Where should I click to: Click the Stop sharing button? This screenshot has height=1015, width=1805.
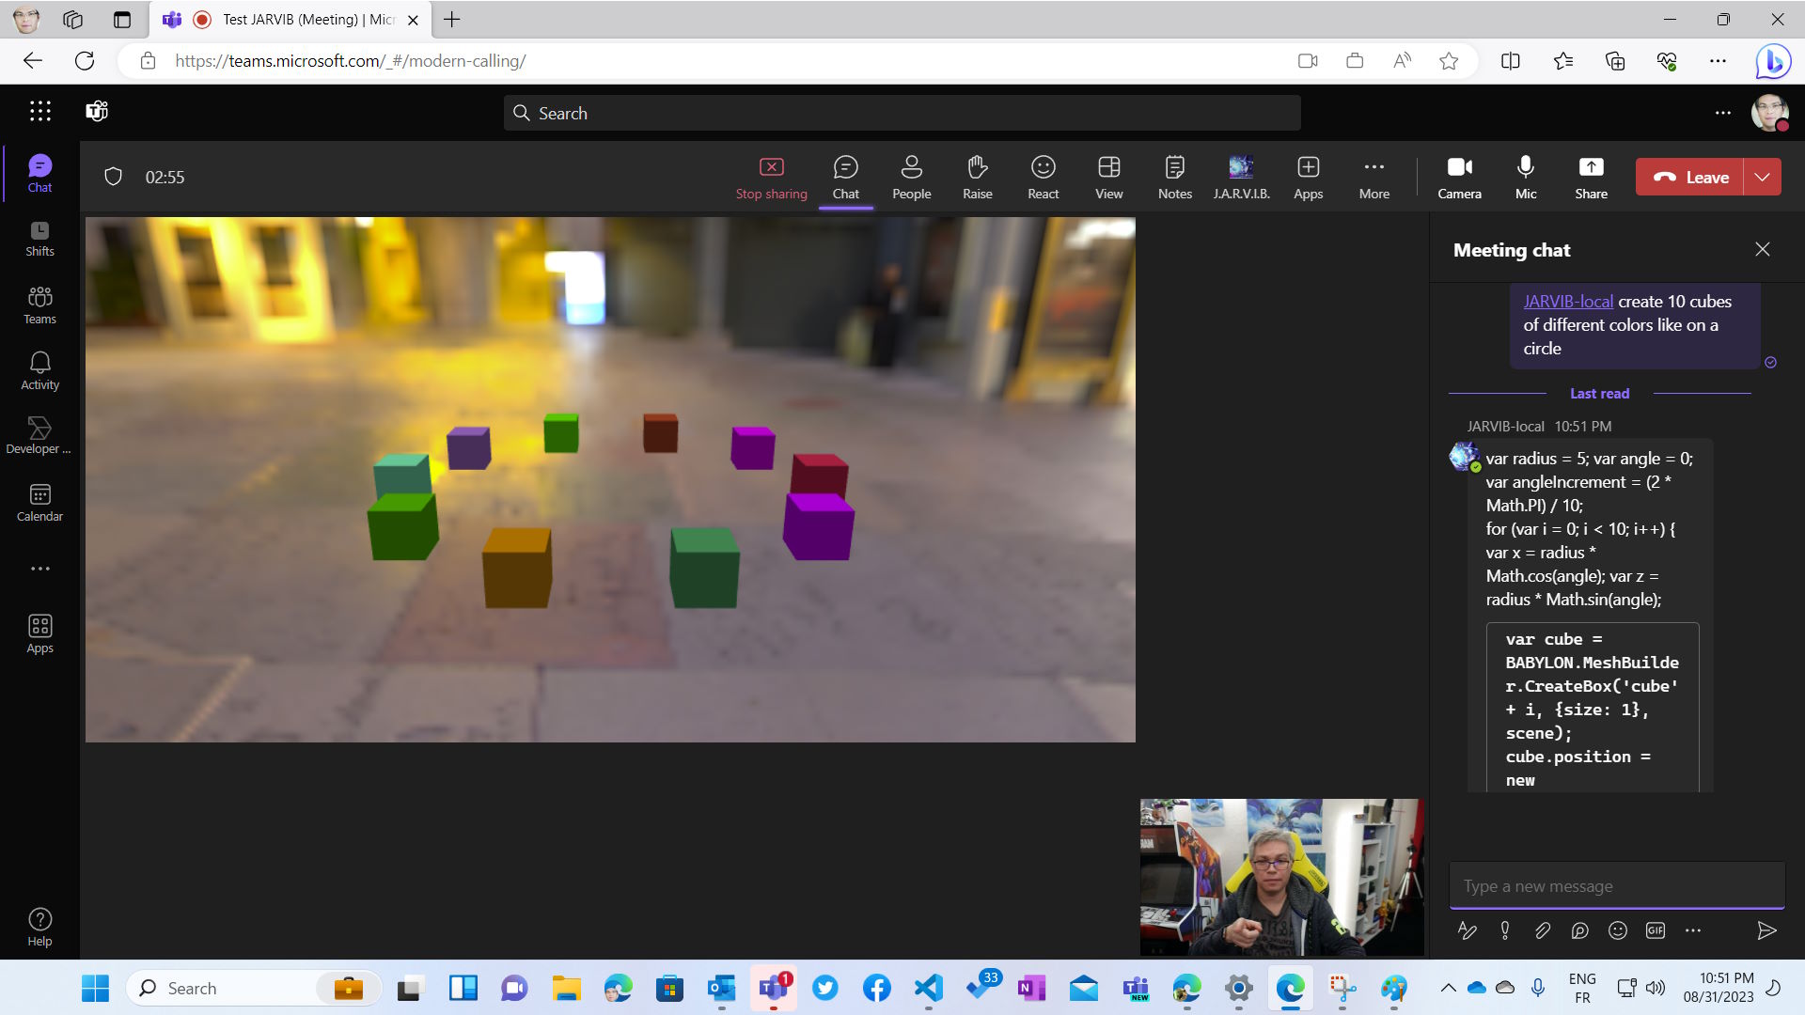tap(771, 177)
